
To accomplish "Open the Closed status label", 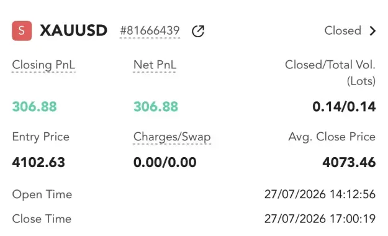I will click(343, 30).
